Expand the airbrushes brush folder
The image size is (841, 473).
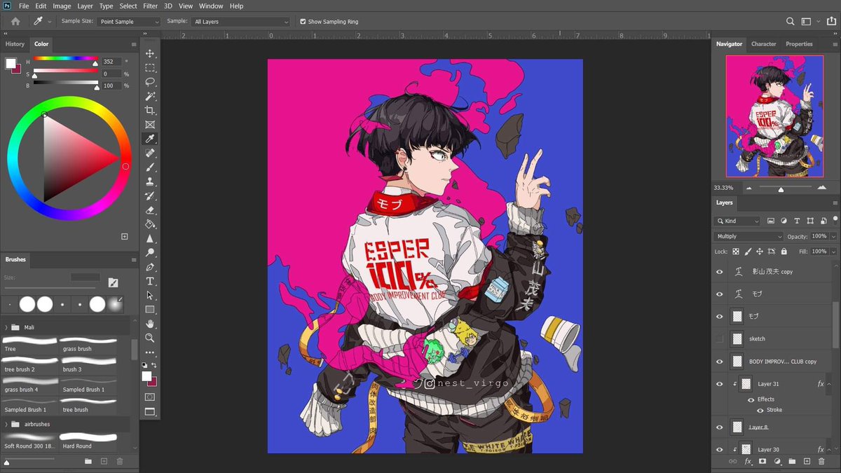point(6,424)
